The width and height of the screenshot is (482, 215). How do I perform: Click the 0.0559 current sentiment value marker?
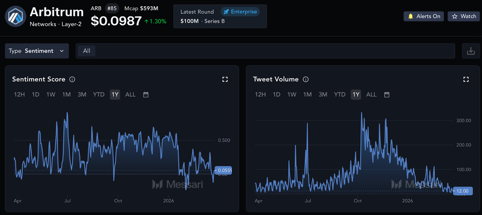(224, 171)
